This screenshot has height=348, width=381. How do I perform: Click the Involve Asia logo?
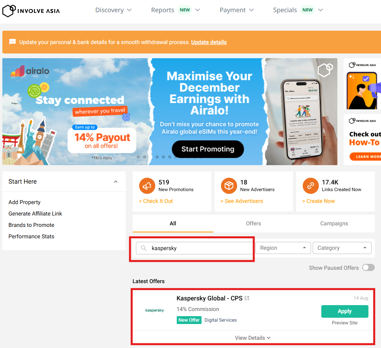click(x=31, y=11)
